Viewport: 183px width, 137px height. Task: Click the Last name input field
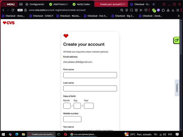click(90, 88)
